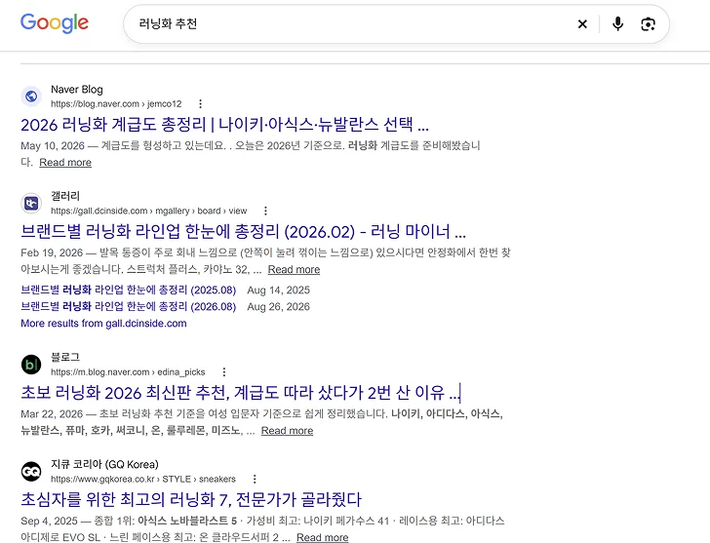Open result 브랜드별 러닝화 라인업 (2026.02)
Viewport: 710px width, 543px height.
[x=243, y=232]
